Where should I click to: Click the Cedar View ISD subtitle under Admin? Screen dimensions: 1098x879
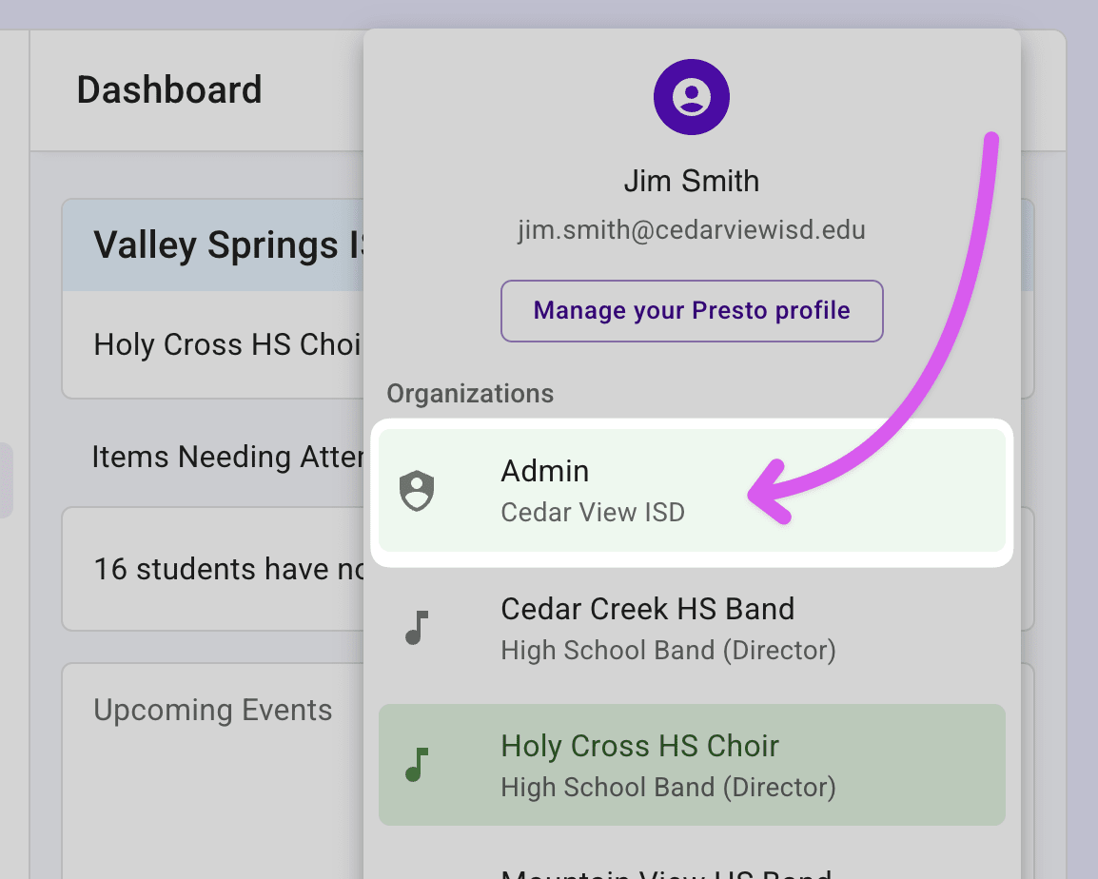pos(593,512)
